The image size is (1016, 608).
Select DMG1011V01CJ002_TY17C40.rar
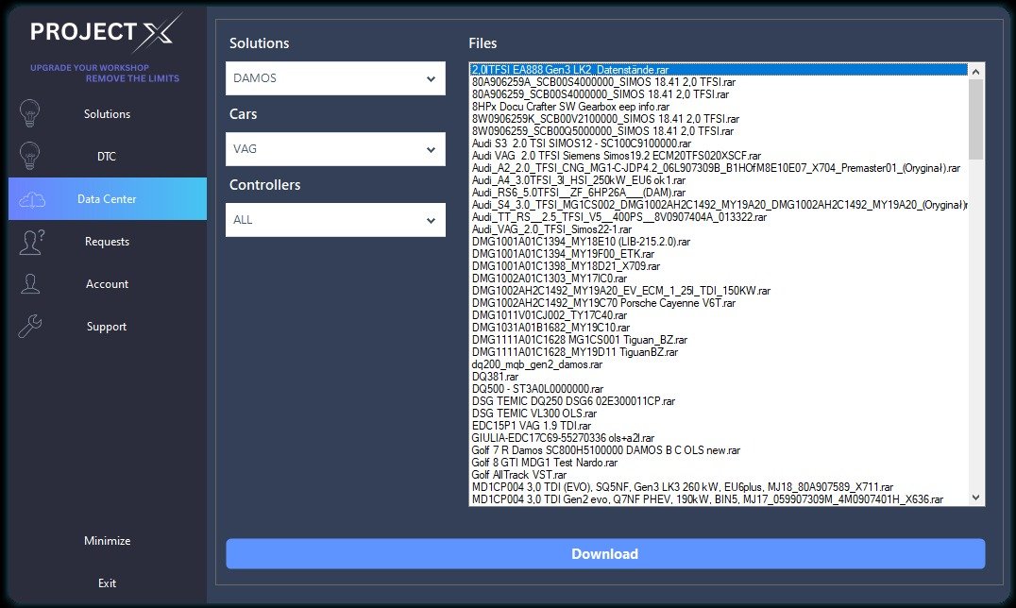[x=719, y=315]
